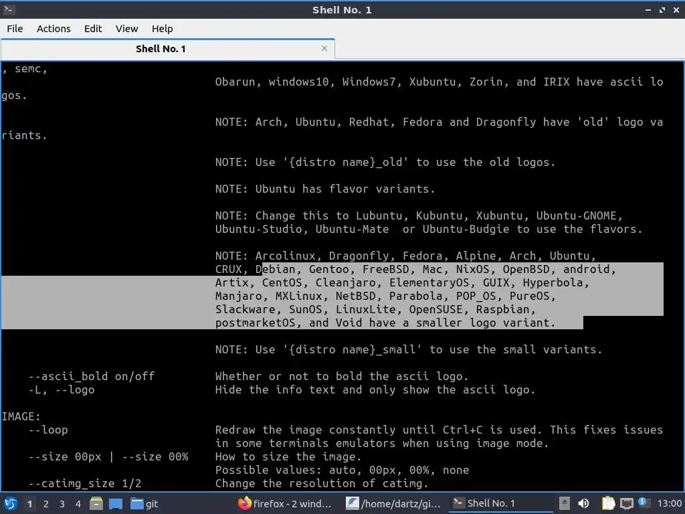Switch to workspace 3
Screen dimensions: 685x514
click(62, 504)
